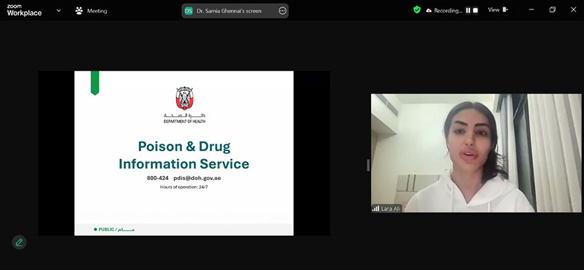
Task: Stop the recording
Action: pos(475,11)
